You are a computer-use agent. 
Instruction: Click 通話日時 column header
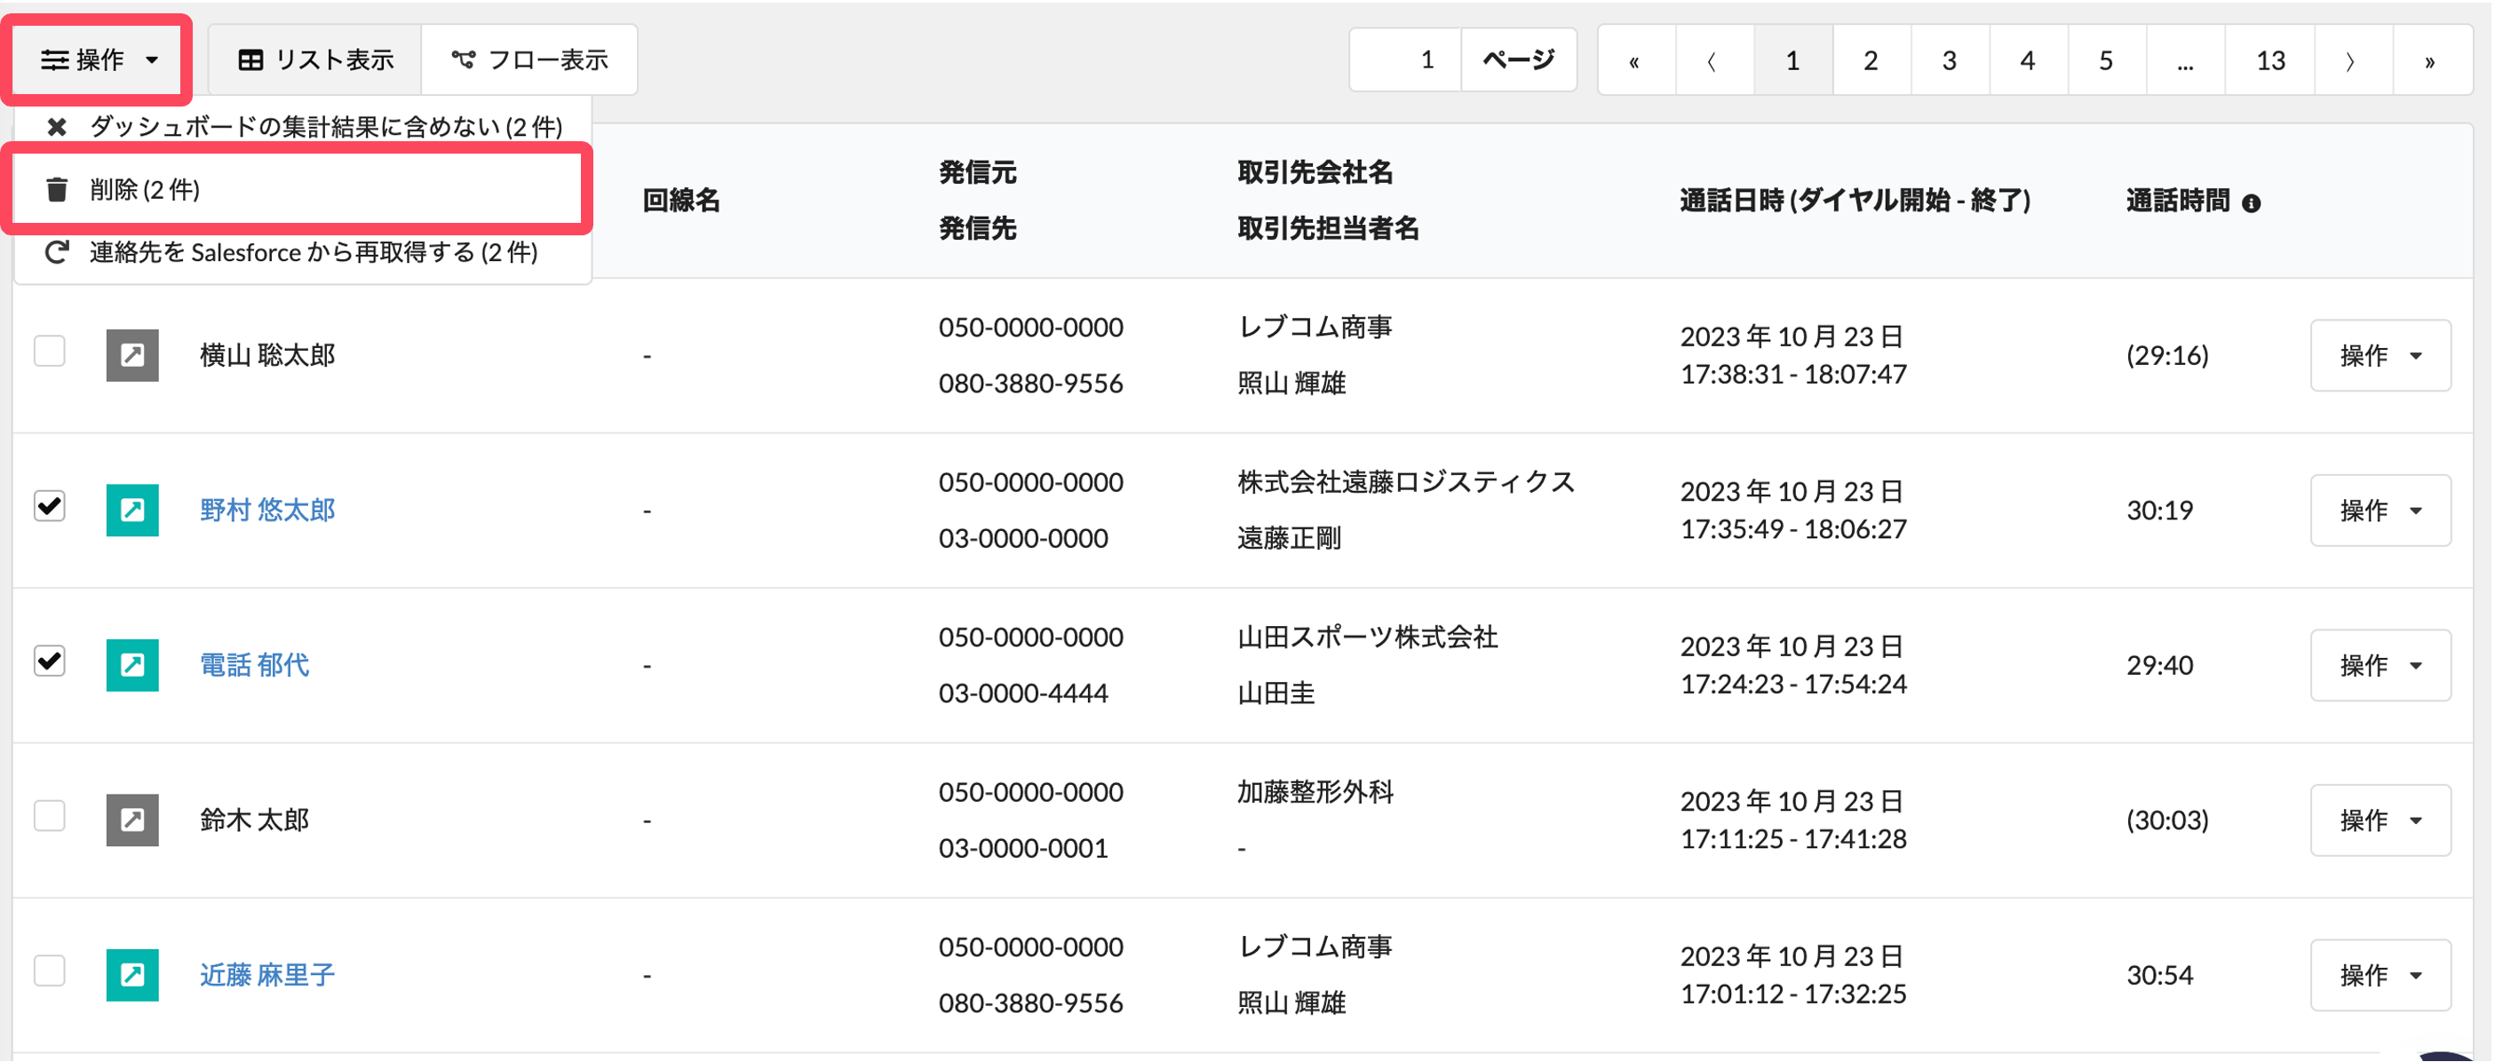[1855, 202]
